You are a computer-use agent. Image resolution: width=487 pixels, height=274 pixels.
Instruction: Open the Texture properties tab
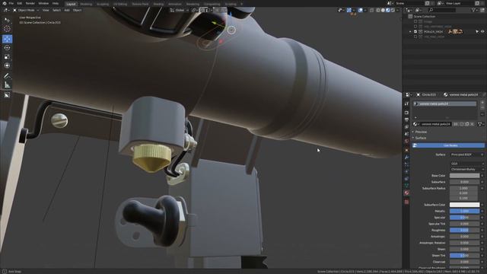click(x=406, y=202)
